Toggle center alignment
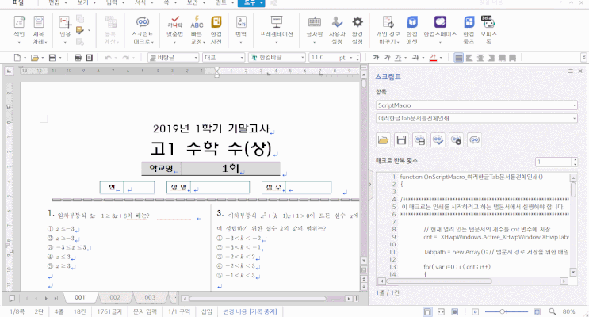The image size is (589, 317). [480, 58]
